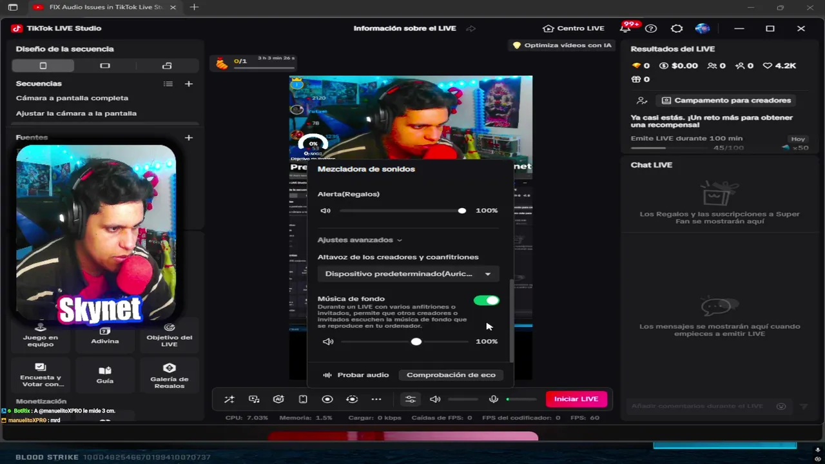Open Centro LIVE
The height and width of the screenshot is (464, 825).
point(574,28)
